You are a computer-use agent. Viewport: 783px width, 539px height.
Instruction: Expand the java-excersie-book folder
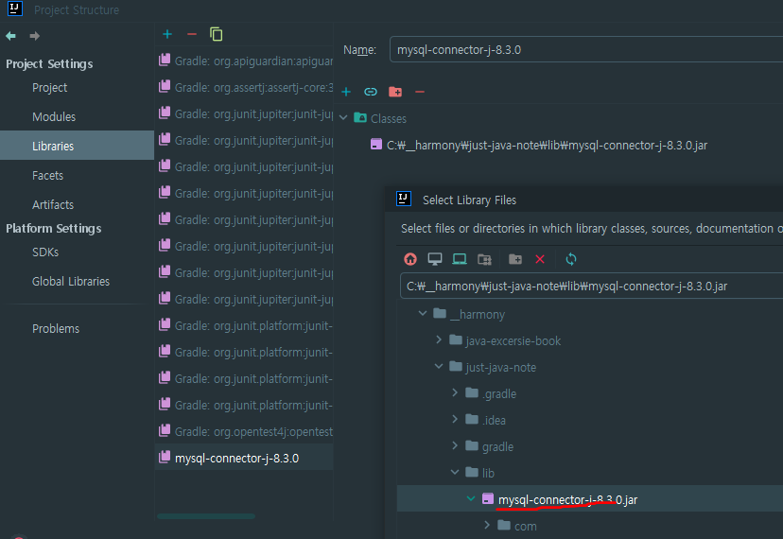439,340
